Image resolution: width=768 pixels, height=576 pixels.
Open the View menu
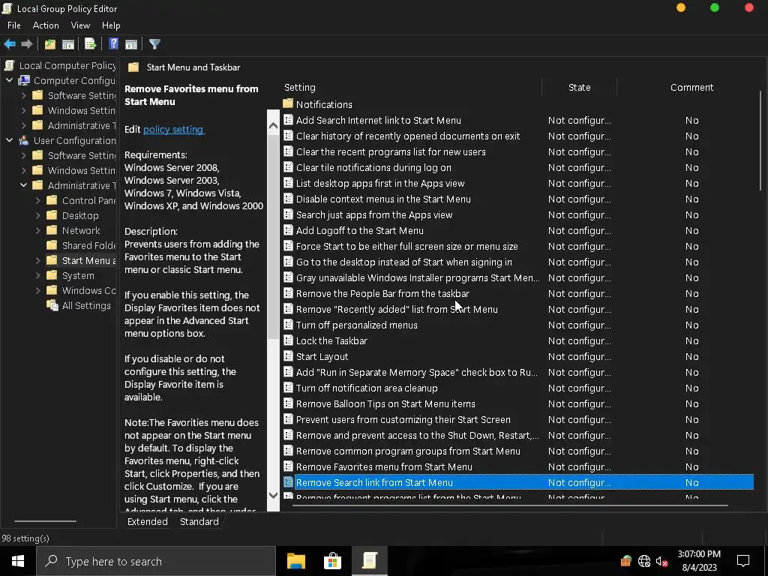pos(80,25)
